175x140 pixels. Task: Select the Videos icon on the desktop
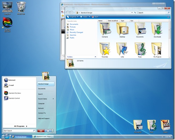[165, 126]
